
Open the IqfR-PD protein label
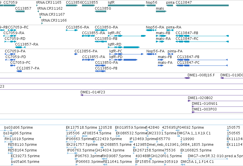116,57
